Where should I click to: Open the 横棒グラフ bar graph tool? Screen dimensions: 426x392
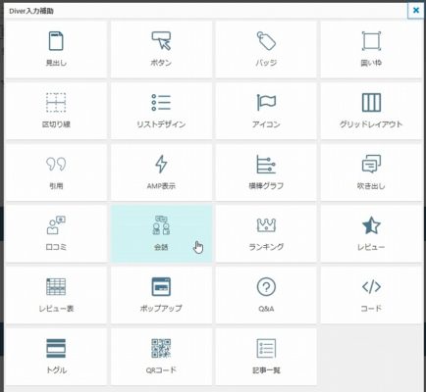pos(266,172)
